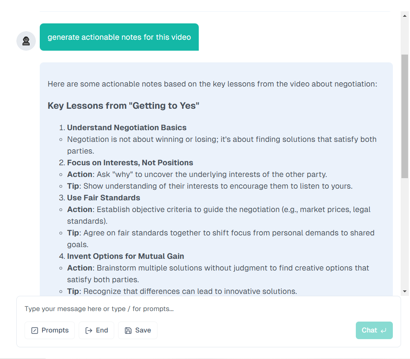
Task: Click the user avatar icon
Action: pyautogui.click(x=26, y=41)
